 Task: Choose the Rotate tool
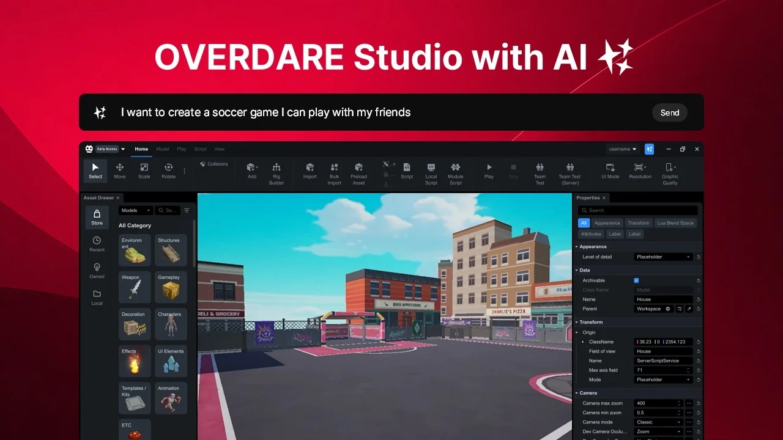[168, 170]
